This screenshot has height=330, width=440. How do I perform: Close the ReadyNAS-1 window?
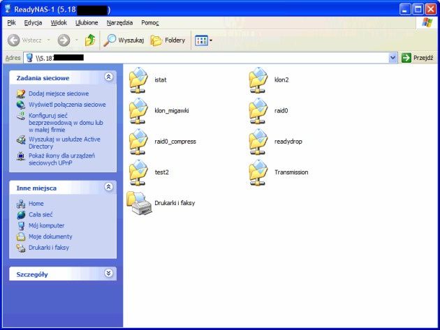(430, 9)
